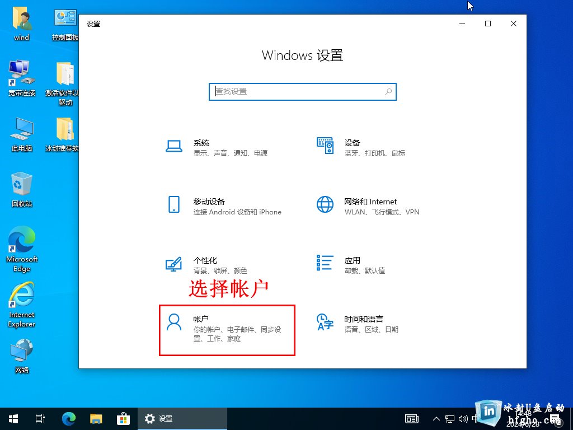Select the 网络 desktop icon
Screen dimensions: 573x430
pos(22,356)
